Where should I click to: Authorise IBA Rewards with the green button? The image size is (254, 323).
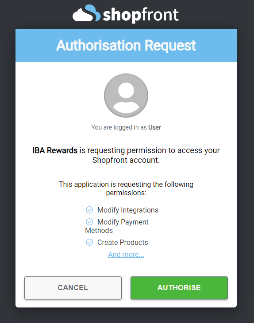pos(179,288)
